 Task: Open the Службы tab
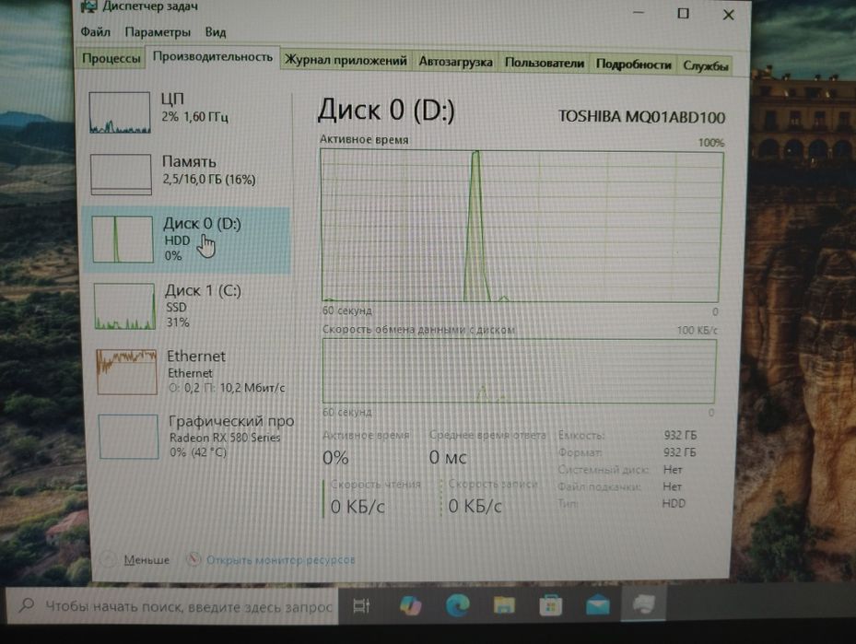[705, 66]
